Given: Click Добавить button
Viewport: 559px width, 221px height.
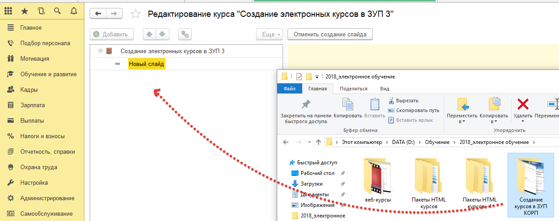Looking at the screenshot, I should coord(112,34).
